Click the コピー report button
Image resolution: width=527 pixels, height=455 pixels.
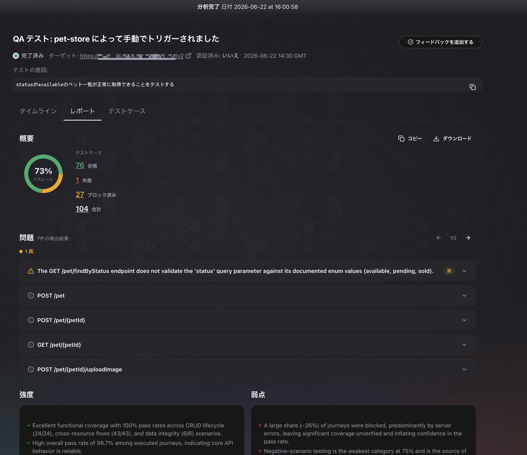tap(410, 139)
